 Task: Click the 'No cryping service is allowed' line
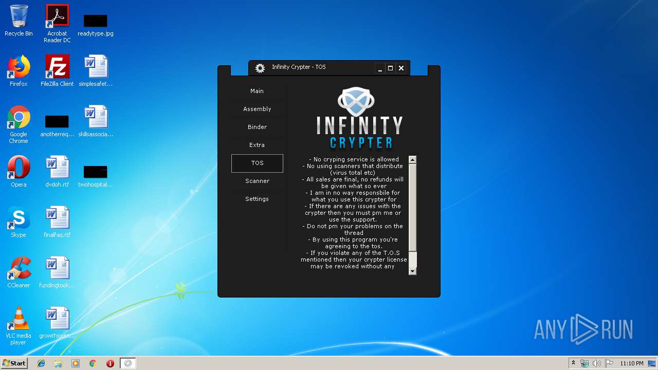point(354,159)
